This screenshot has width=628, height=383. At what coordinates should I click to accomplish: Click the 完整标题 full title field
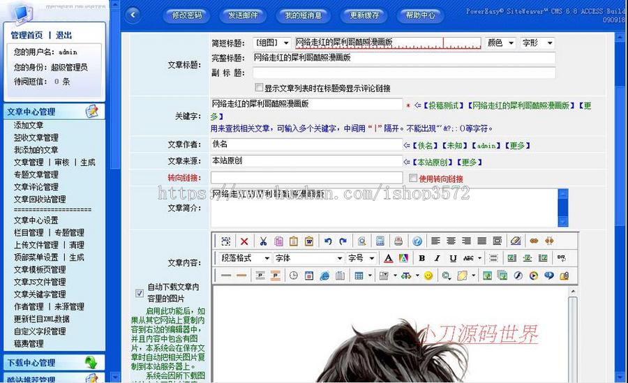point(404,58)
